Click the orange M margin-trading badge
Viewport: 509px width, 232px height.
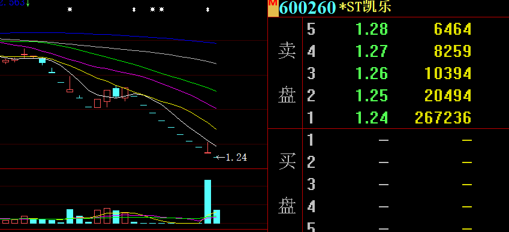[273, 8]
